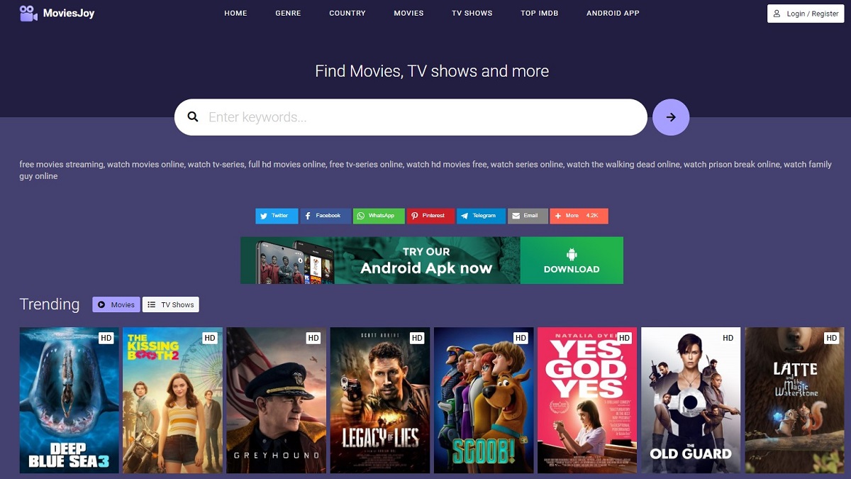Click the Trending section heading
The height and width of the screenshot is (479, 851).
click(50, 304)
